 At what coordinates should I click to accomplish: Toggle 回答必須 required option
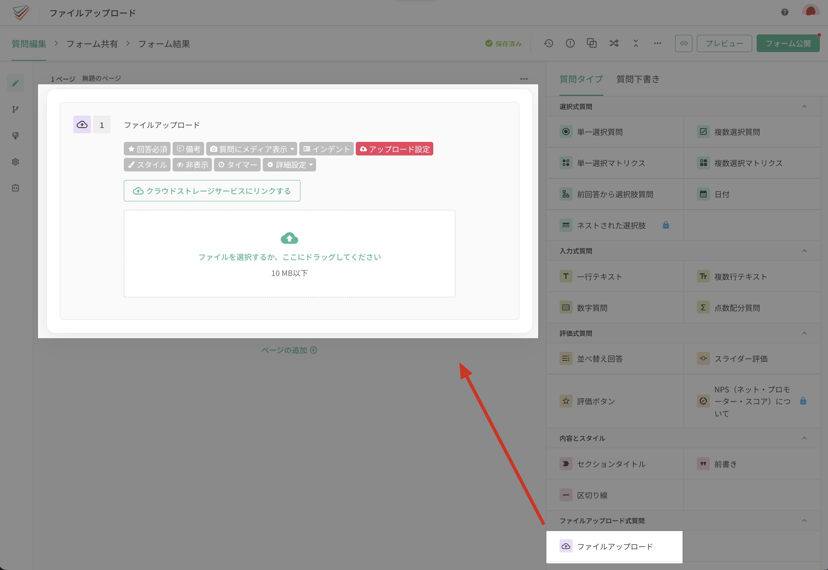[147, 149]
